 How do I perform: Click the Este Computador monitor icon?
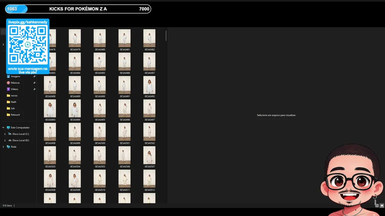(8, 127)
